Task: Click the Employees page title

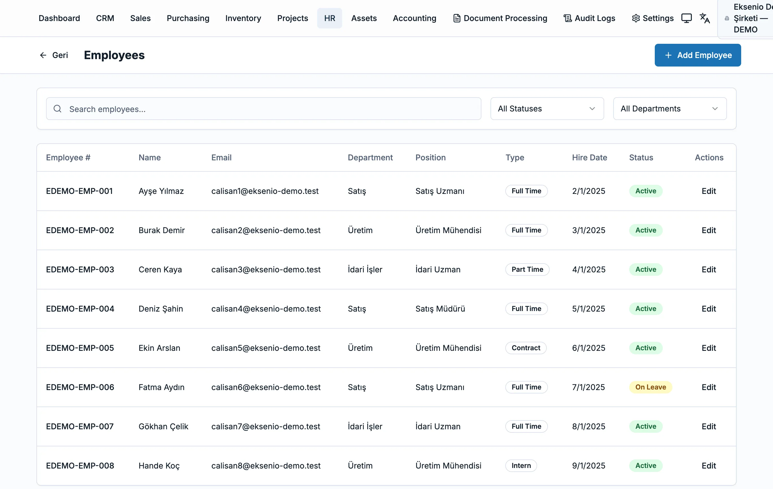Action: pyautogui.click(x=114, y=55)
